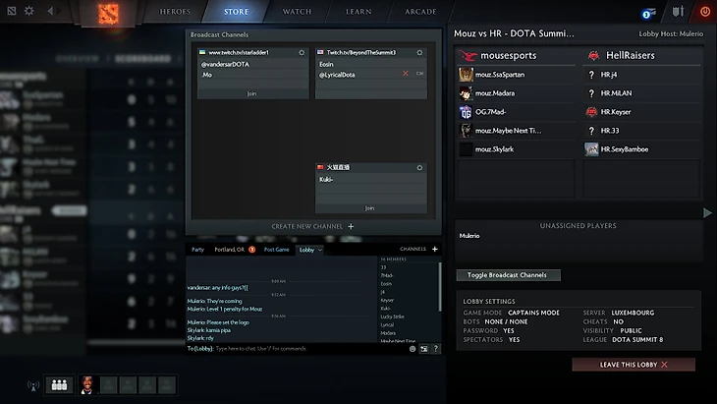Screen dimensions: 717x404
Task: Open settings gear for starladder1 channel
Action: [x=303, y=50]
